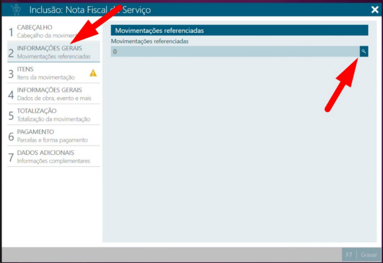Screen dimensions: 383x263
Task: Click the dark Movimentações referenciadas section header
Action: (x=239, y=30)
